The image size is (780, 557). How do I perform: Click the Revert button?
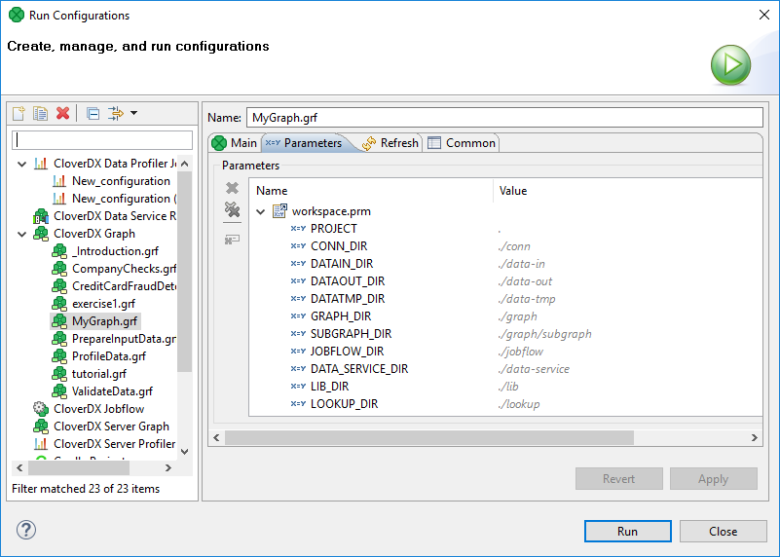[x=618, y=479]
